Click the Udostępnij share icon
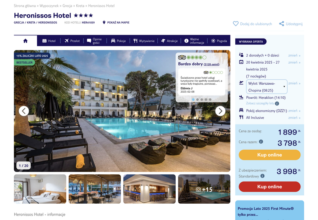 coord(281,24)
